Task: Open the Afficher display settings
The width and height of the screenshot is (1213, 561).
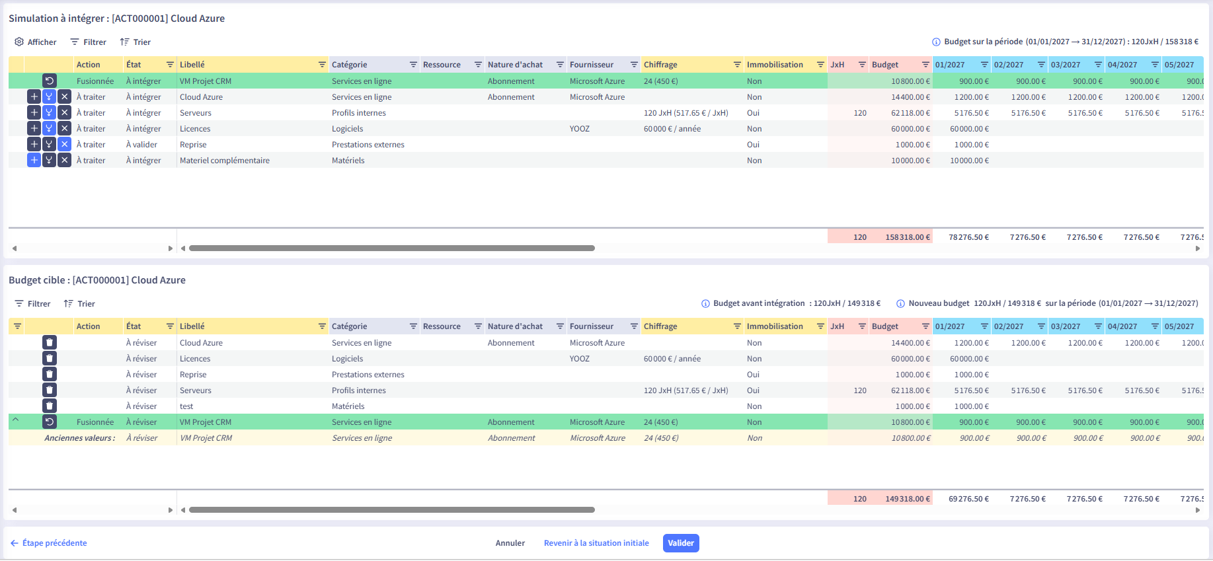Action: 36,42
